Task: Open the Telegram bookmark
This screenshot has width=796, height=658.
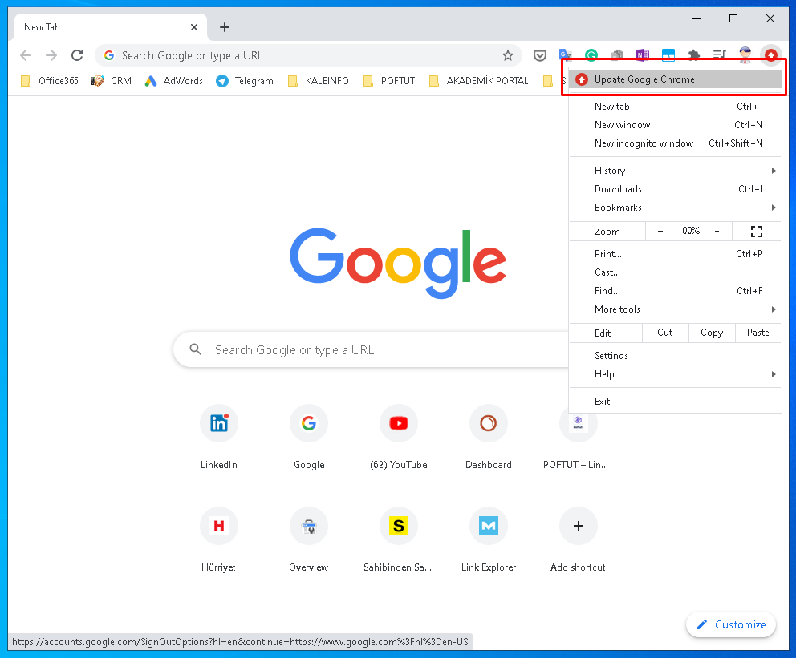Action: [245, 81]
